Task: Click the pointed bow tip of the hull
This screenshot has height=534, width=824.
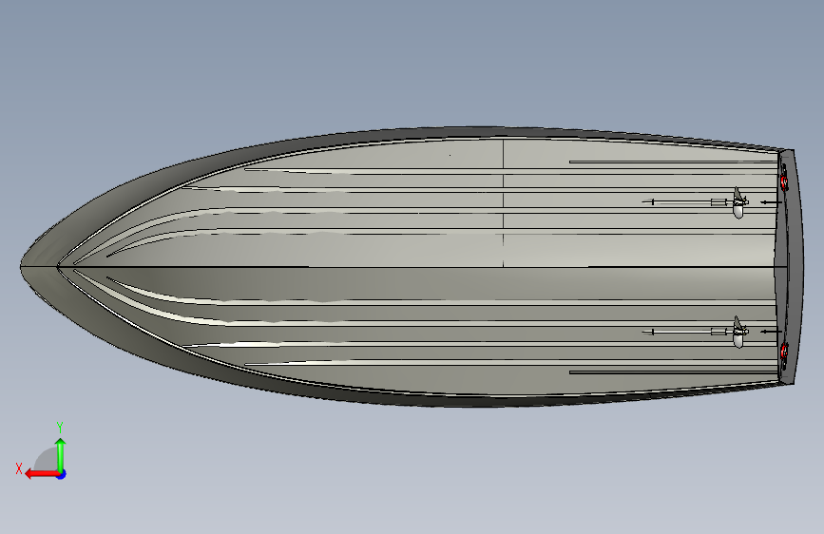Action: (24, 267)
